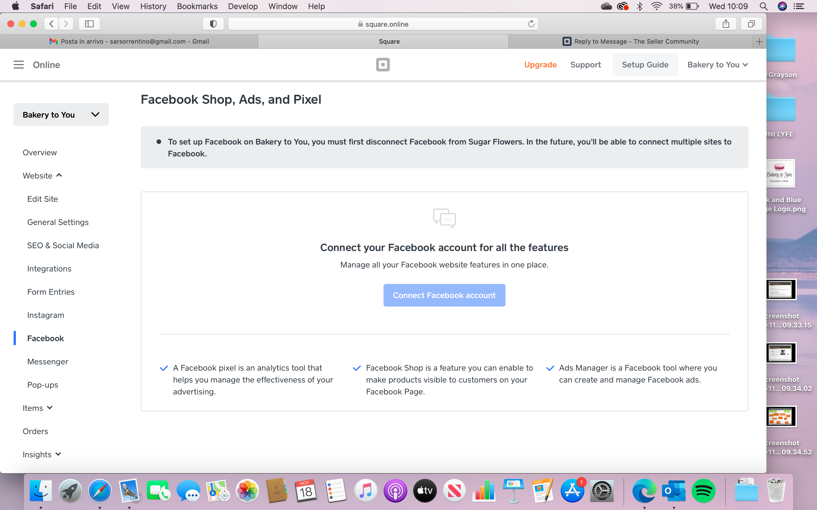Image resolution: width=817 pixels, height=510 pixels.
Task: Click the privacy shield icon in the address bar
Action: (213, 24)
